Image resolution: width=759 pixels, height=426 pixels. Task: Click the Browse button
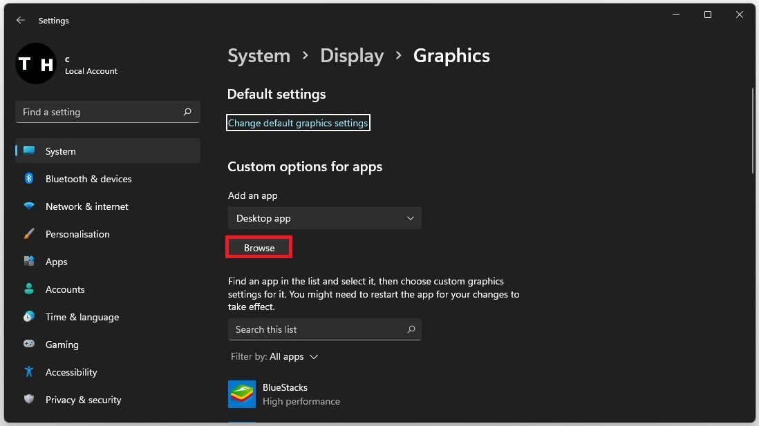pos(259,248)
